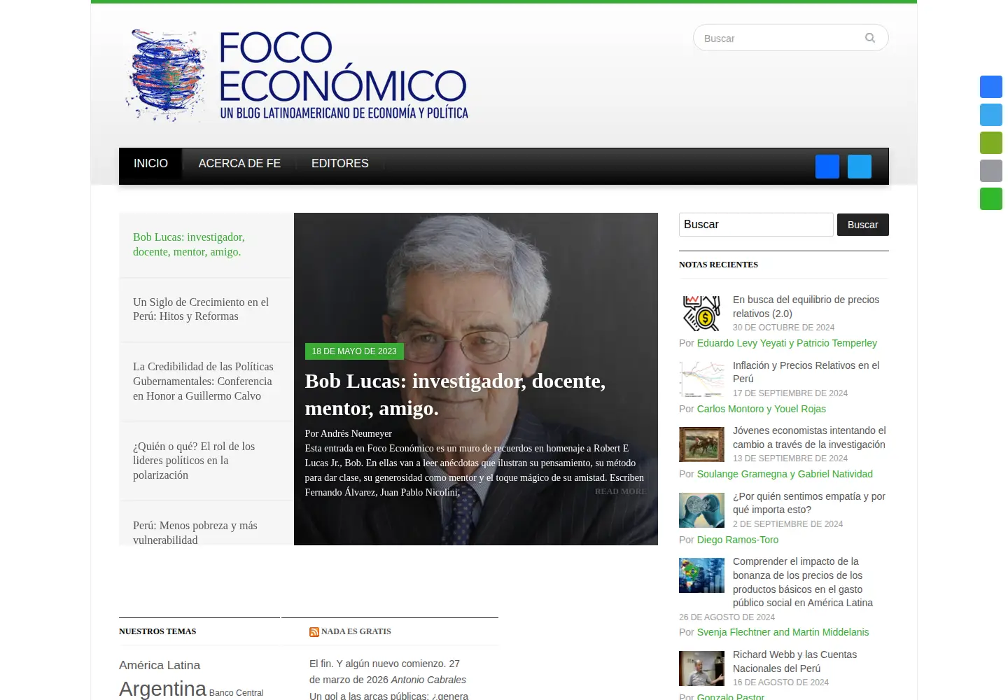Open the light-blue Twitter square in navbar
This screenshot has width=1008, height=700.
pyautogui.click(x=860, y=167)
